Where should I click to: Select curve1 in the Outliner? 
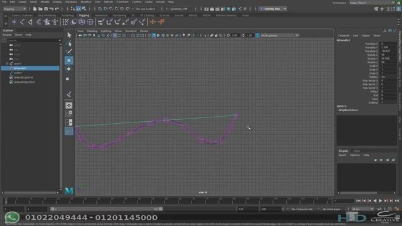click(x=18, y=73)
